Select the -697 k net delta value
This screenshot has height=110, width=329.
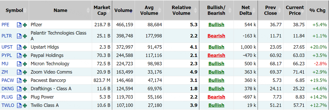tap(250, 97)
